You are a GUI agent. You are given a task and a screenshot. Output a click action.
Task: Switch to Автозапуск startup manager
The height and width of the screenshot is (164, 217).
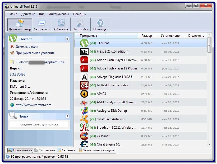tap(42, 25)
